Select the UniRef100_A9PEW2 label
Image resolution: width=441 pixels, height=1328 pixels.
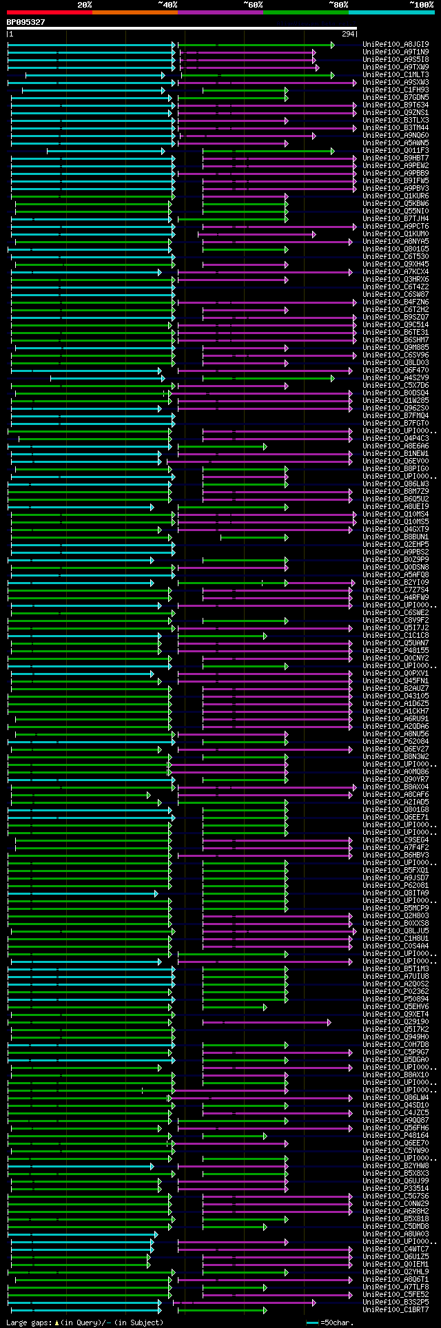point(396,166)
